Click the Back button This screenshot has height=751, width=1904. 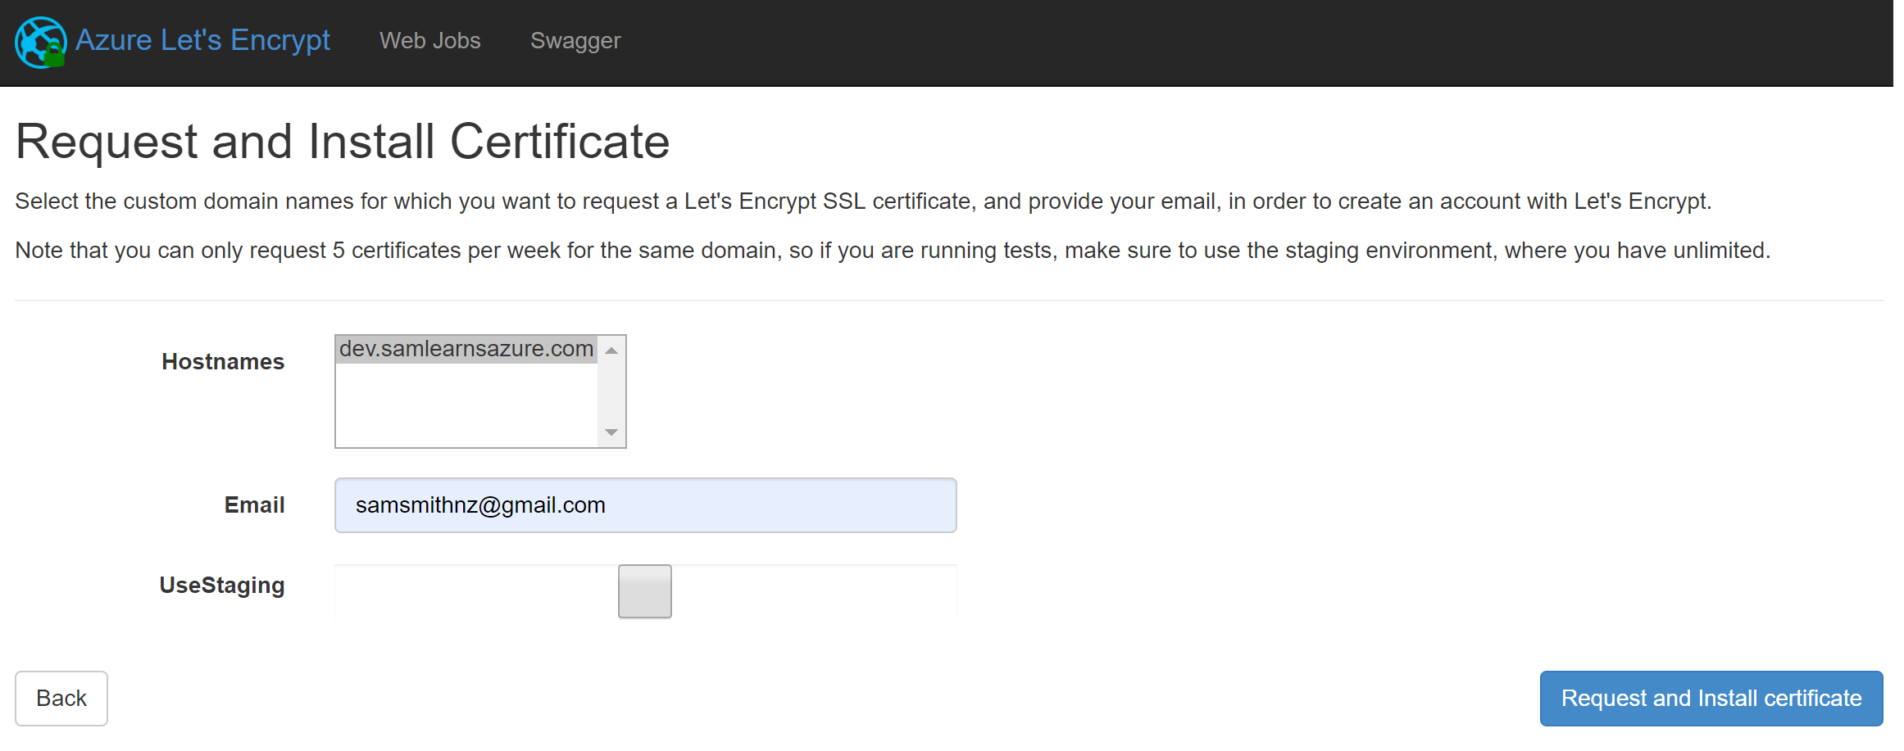point(61,698)
